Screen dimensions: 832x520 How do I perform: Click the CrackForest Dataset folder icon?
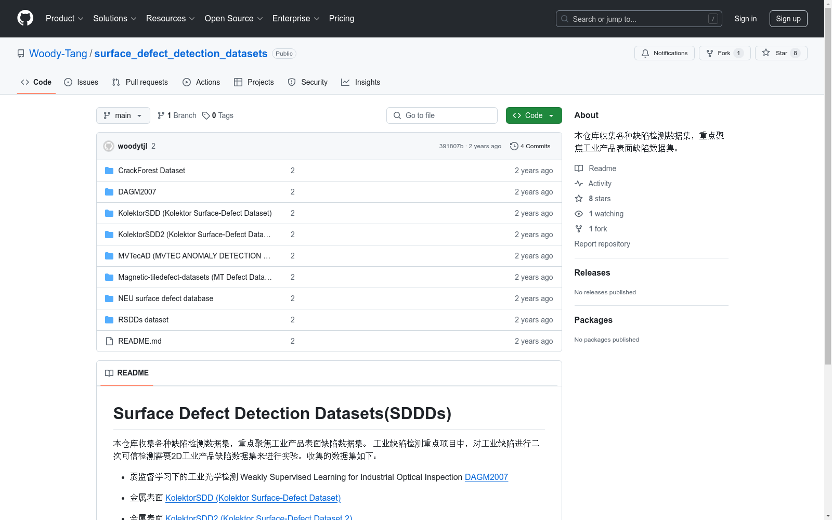coord(109,171)
